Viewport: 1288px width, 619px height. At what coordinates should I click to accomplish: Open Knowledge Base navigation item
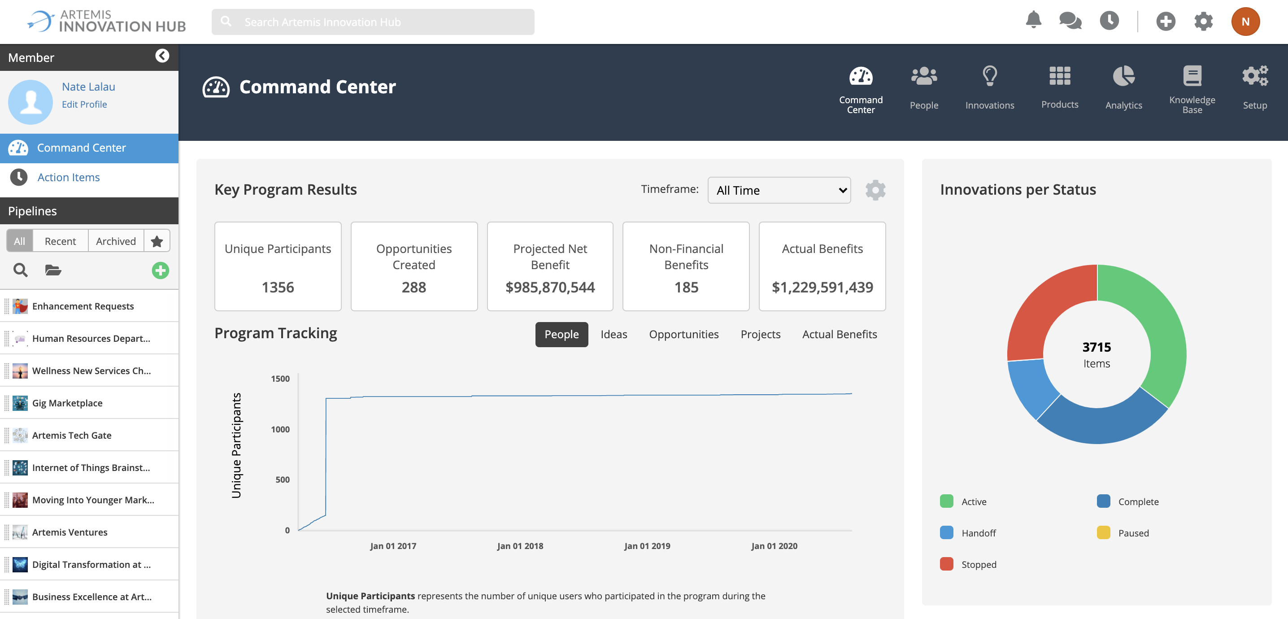[x=1192, y=90]
